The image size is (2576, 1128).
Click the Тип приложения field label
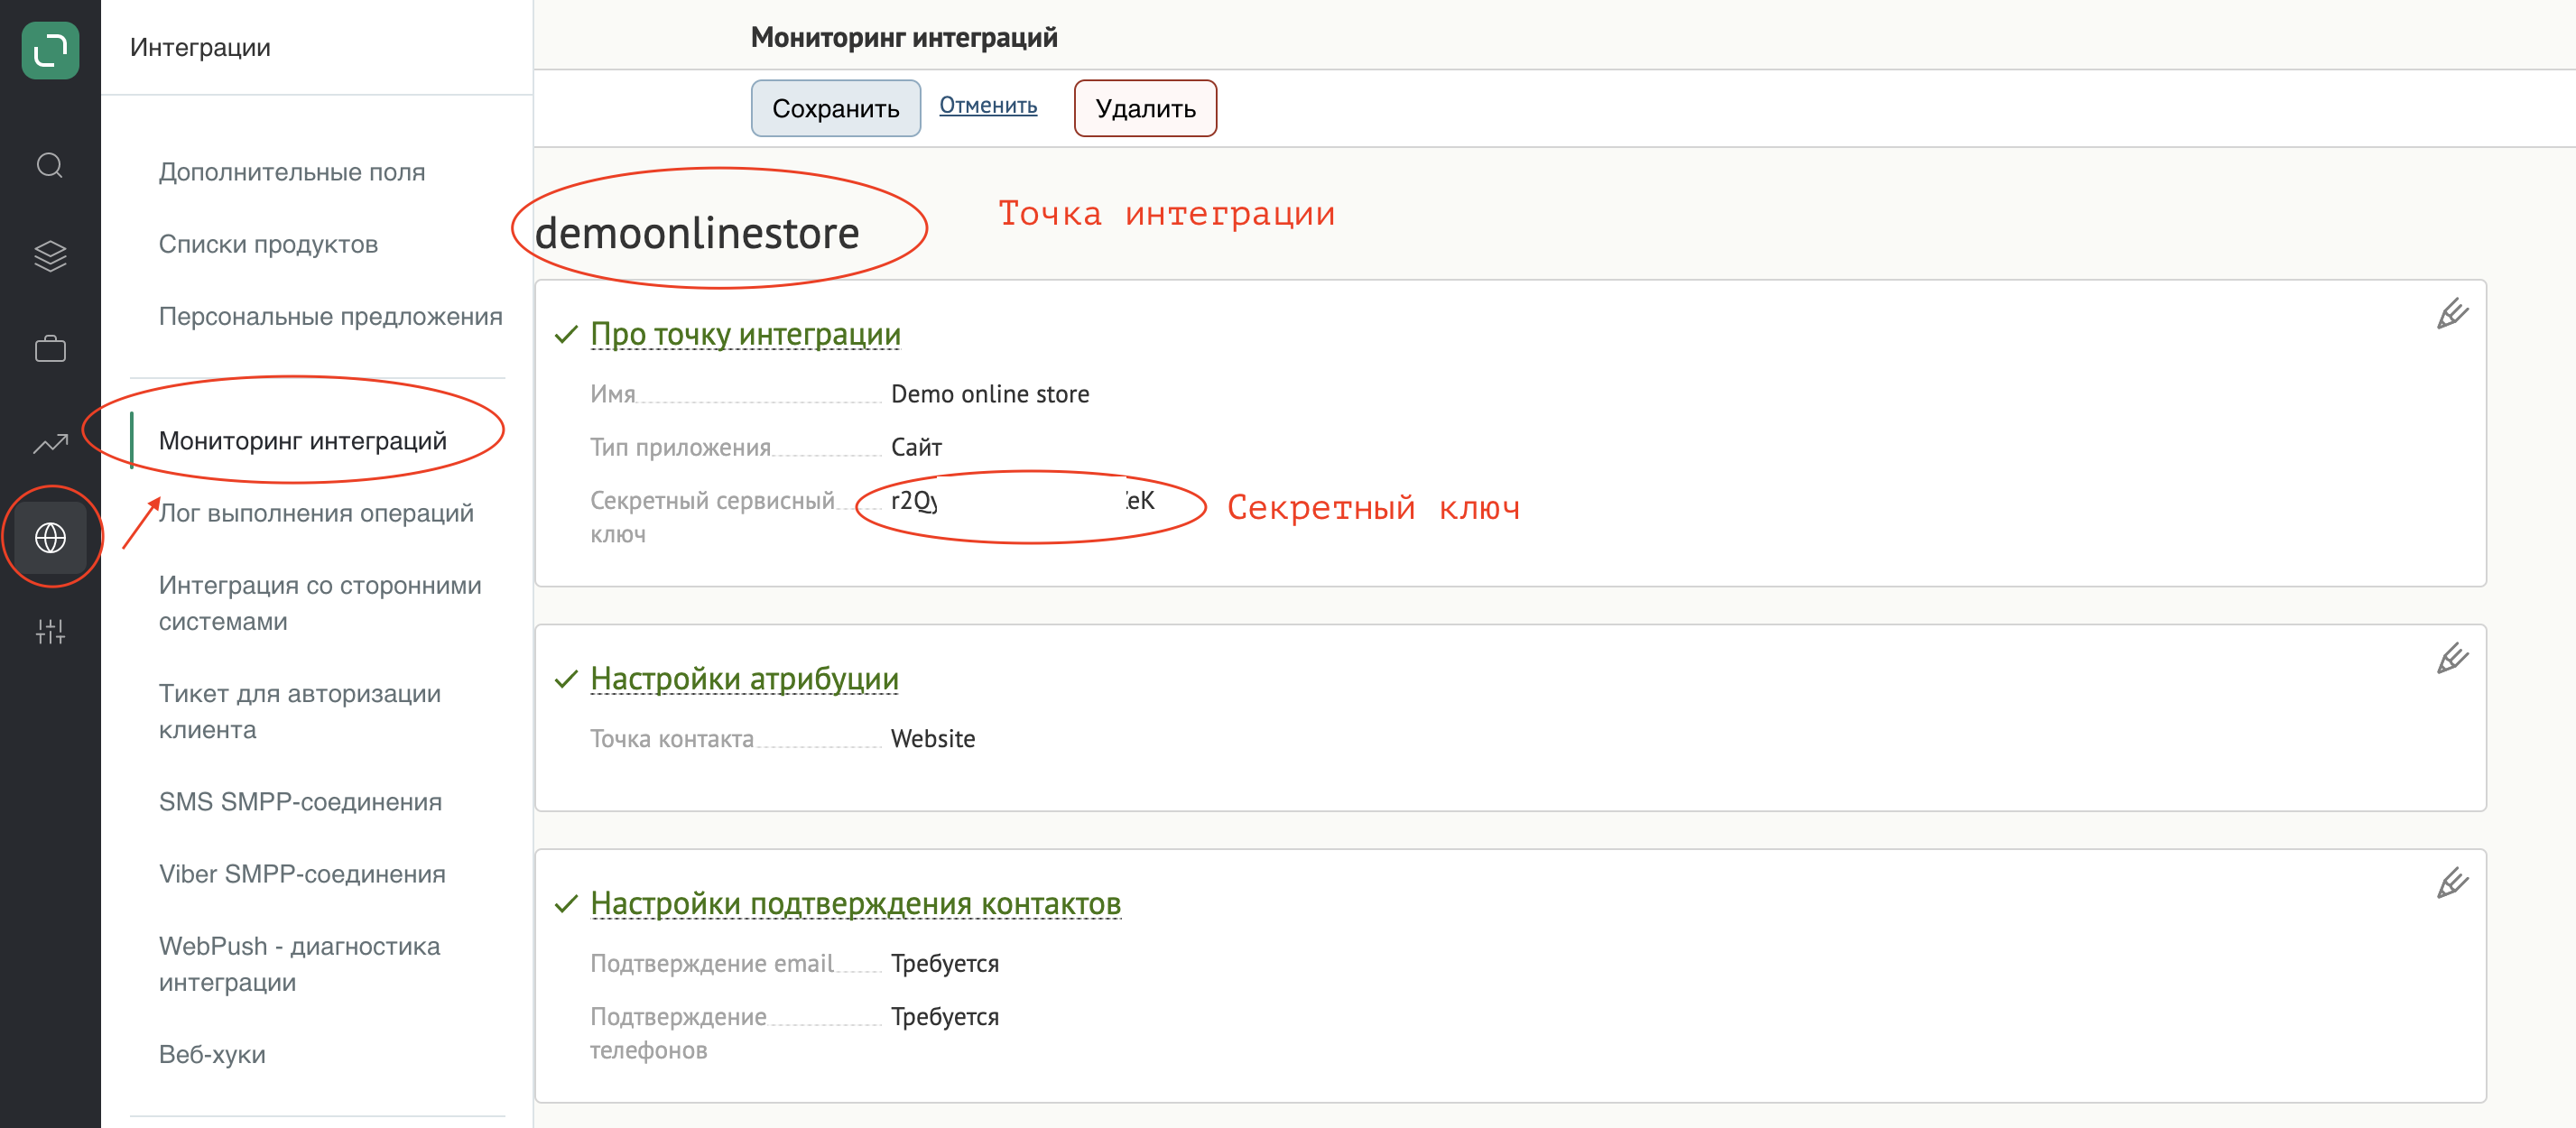[x=680, y=447]
